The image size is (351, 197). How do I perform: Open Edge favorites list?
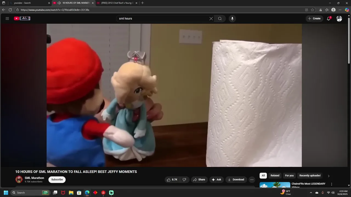coord(327,10)
